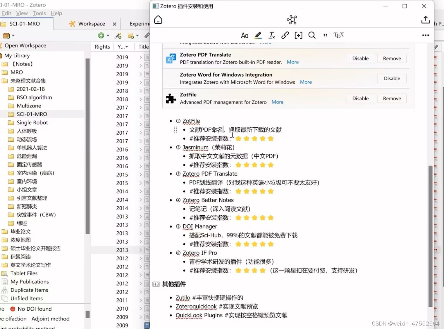Open the new item dropdown arrow
The image size is (444, 329).
click(108, 36)
